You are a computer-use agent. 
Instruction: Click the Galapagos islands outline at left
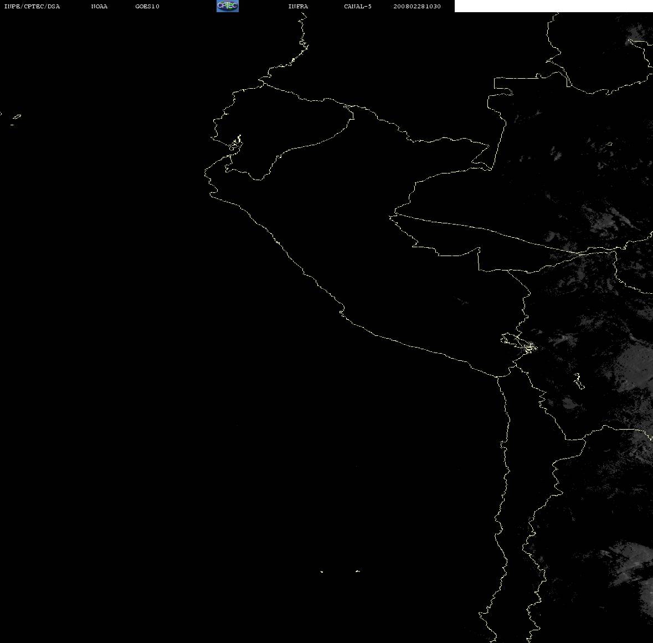pyautogui.click(x=14, y=120)
